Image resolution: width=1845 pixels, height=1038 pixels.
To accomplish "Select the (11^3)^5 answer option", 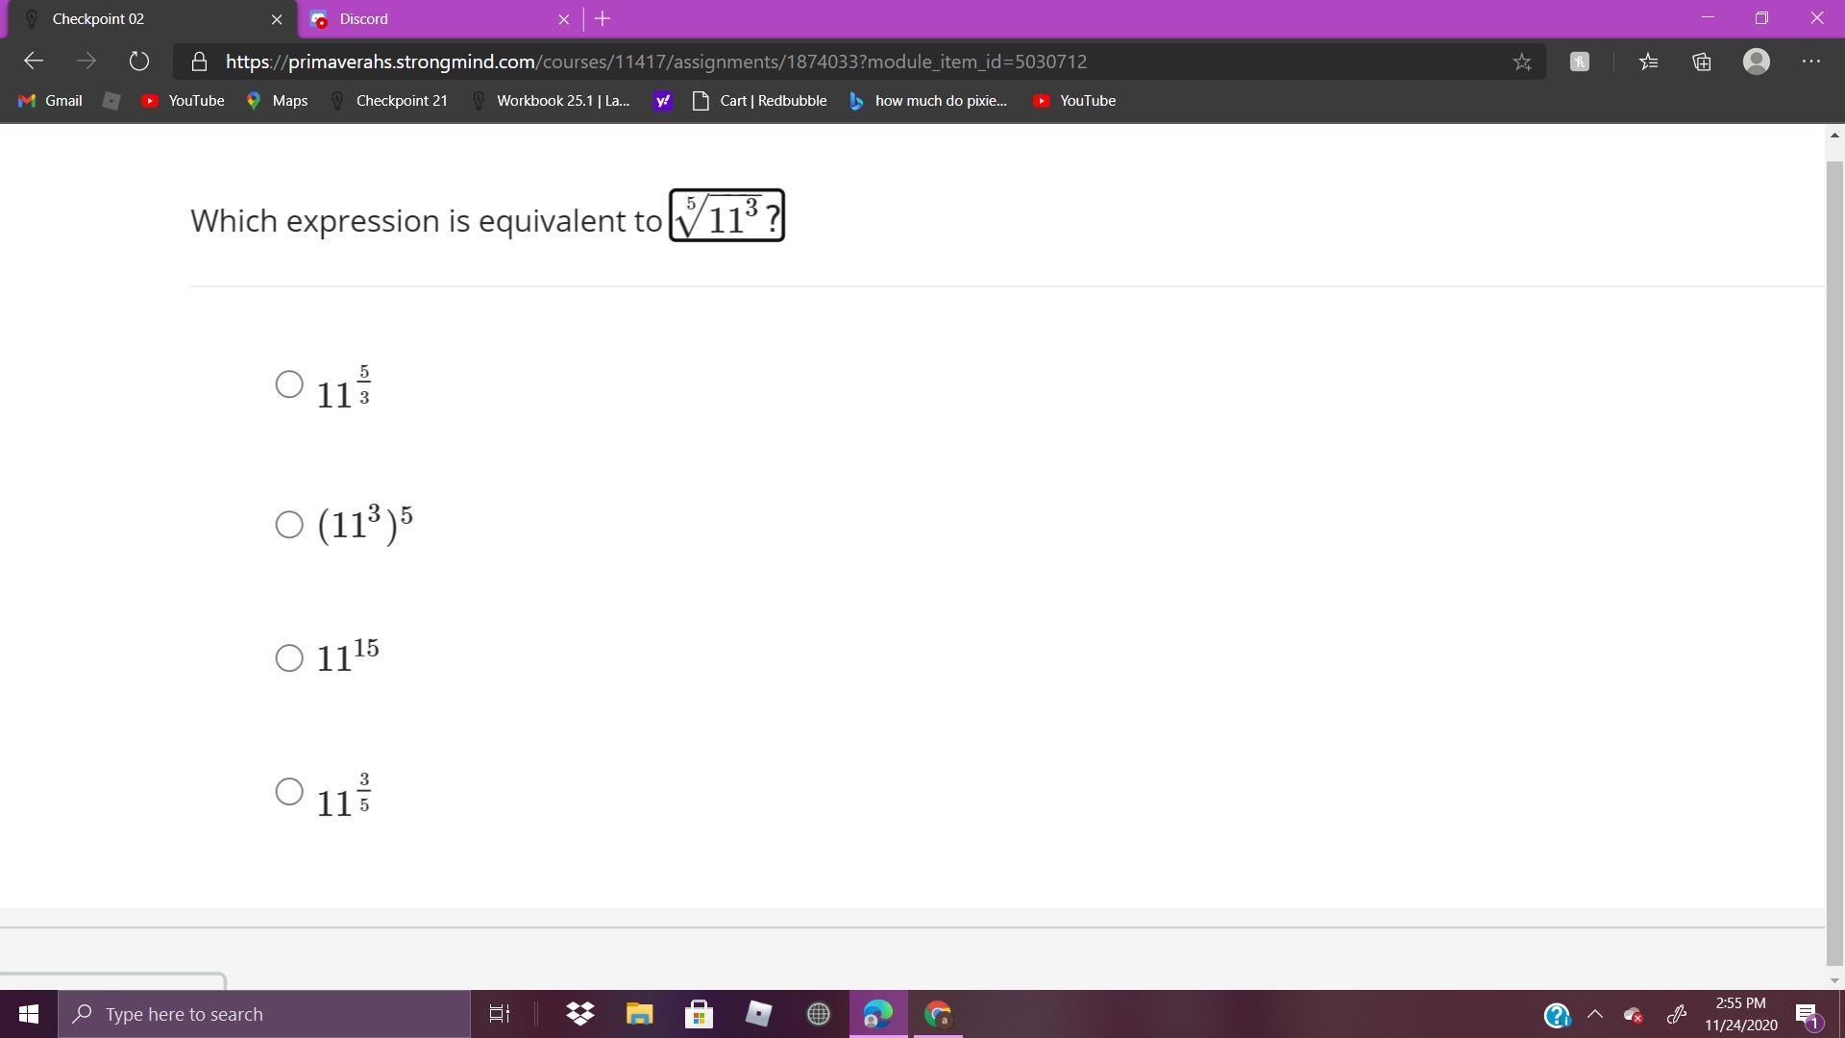I will pos(289,525).
